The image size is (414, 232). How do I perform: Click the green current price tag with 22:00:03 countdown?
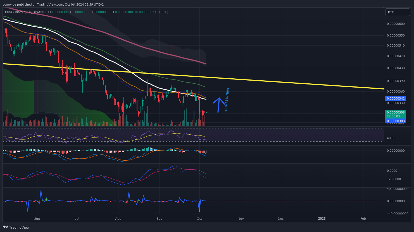[395, 114]
